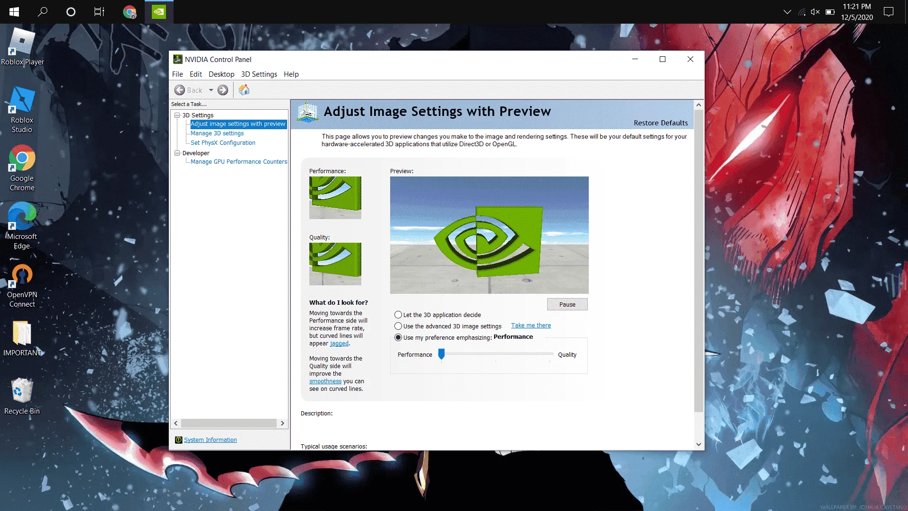This screenshot has height=511, width=908.
Task: Open Task View from the taskbar
Action: (x=99, y=12)
